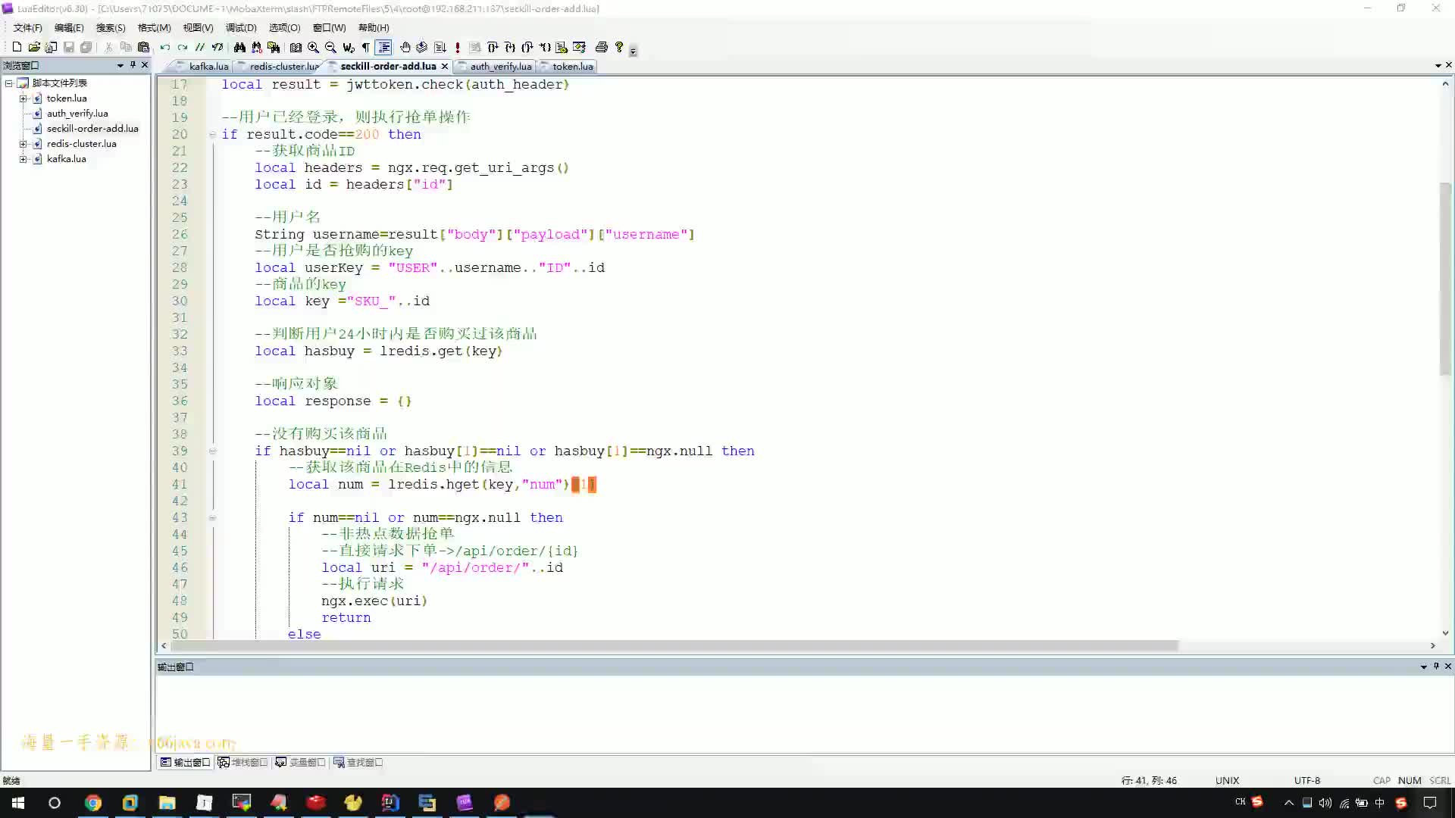Open the 文件(F) menu
This screenshot has width=1455, height=818.
(27, 27)
